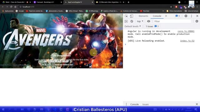Open the Otros marcadores folder

[174, 11]
